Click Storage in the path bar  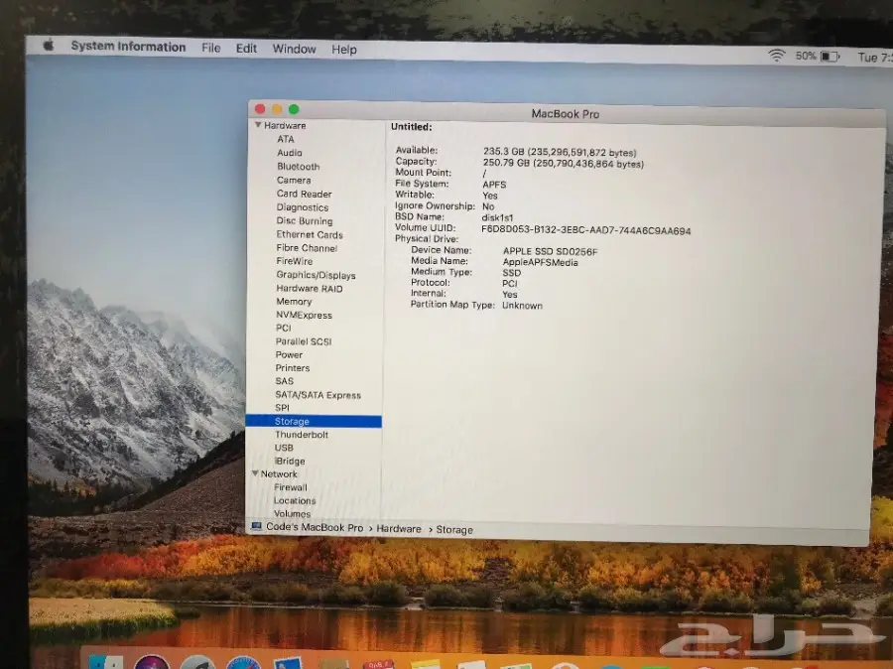(454, 530)
